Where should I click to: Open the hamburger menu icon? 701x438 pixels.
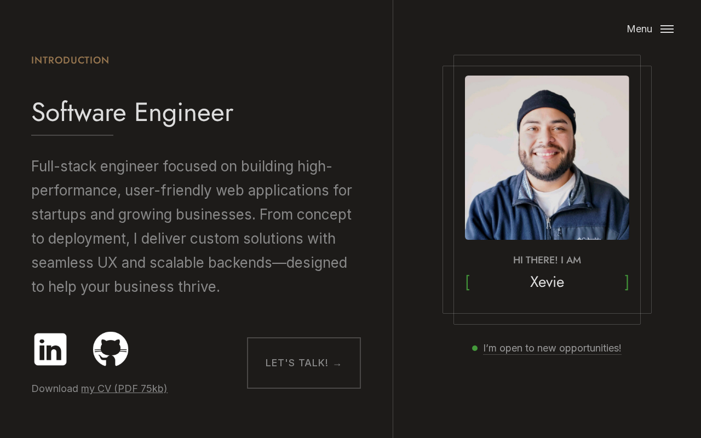tap(666, 29)
